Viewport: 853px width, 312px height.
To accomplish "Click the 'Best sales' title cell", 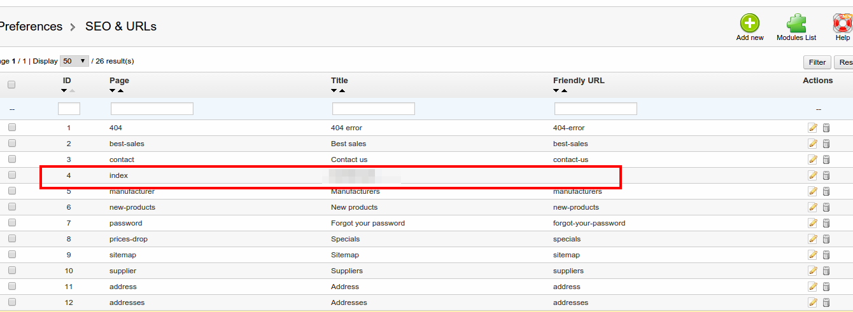I will point(348,144).
